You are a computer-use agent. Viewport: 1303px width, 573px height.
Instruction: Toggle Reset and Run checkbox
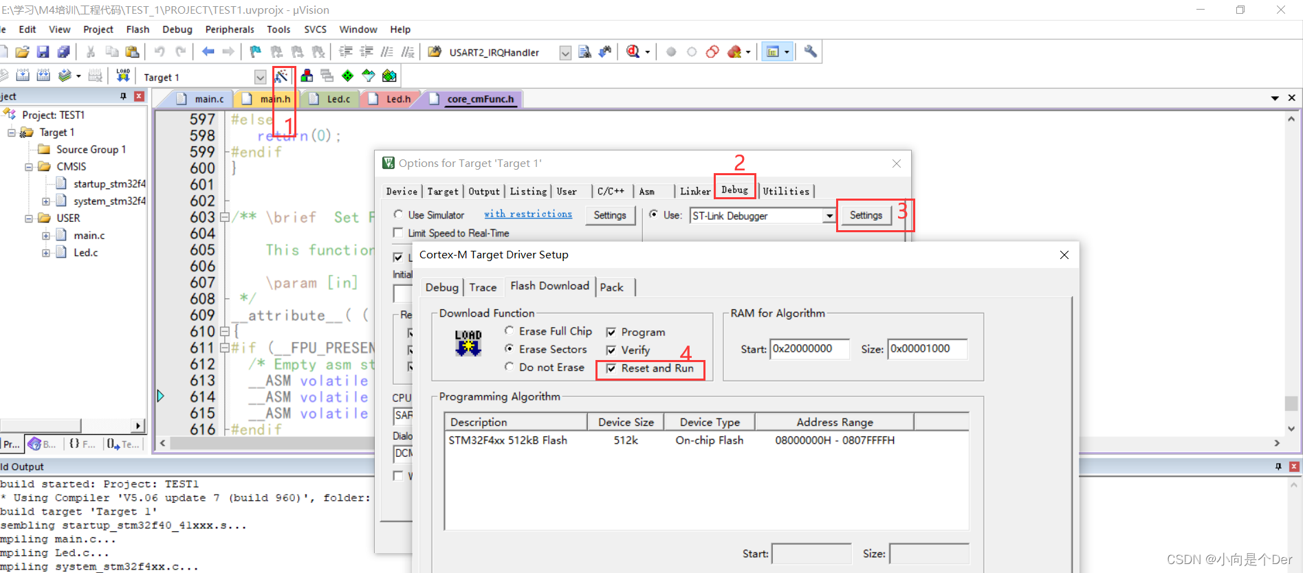tap(611, 368)
